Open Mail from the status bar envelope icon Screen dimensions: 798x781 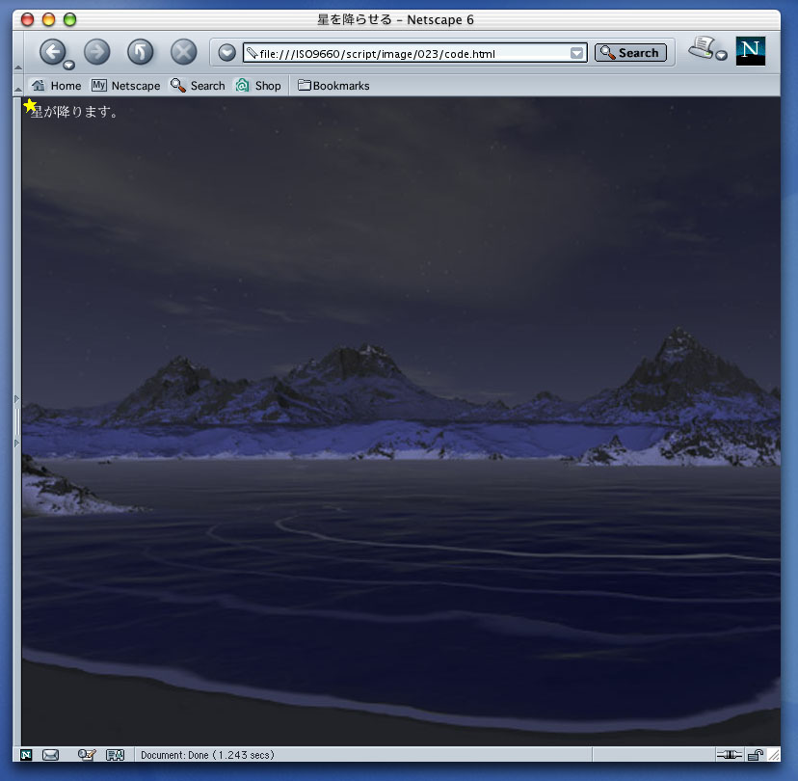point(50,755)
